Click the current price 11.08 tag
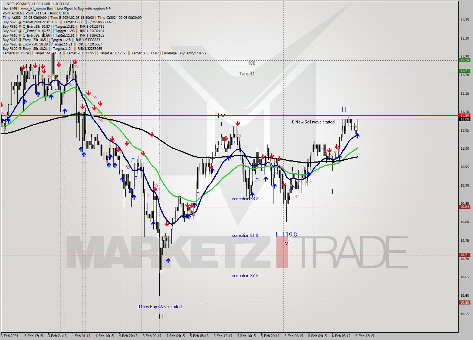Screen dimensions: 473x340 tap(465, 119)
